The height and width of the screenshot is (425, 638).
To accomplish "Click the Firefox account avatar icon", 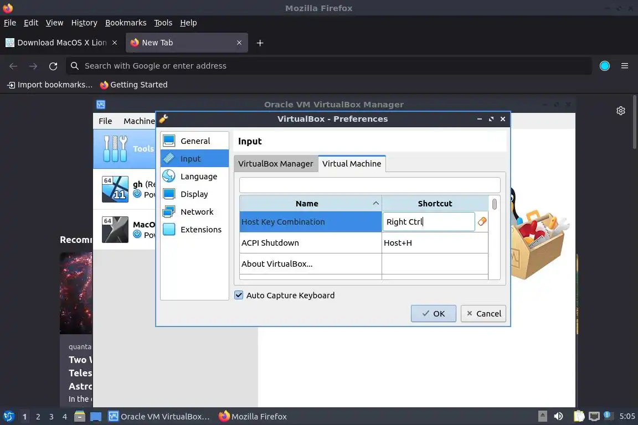I will [605, 66].
